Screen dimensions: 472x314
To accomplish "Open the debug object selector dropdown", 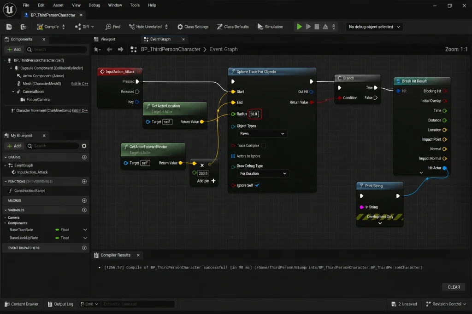I will pyautogui.click(x=374, y=27).
